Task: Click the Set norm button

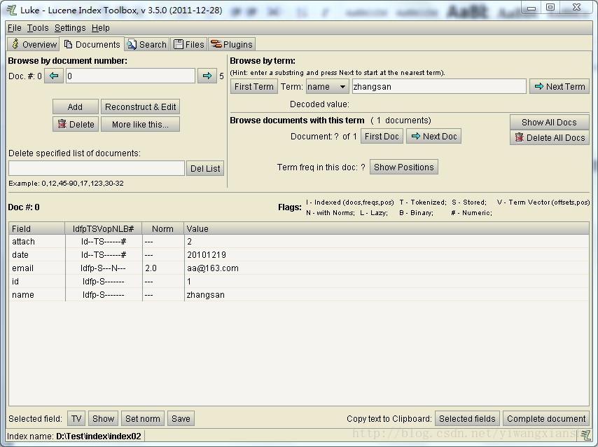Action: (143, 419)
